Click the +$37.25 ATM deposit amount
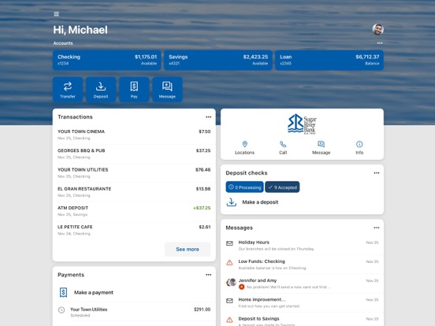The height and width of the screenshot is (326, 435). point(202,208)
